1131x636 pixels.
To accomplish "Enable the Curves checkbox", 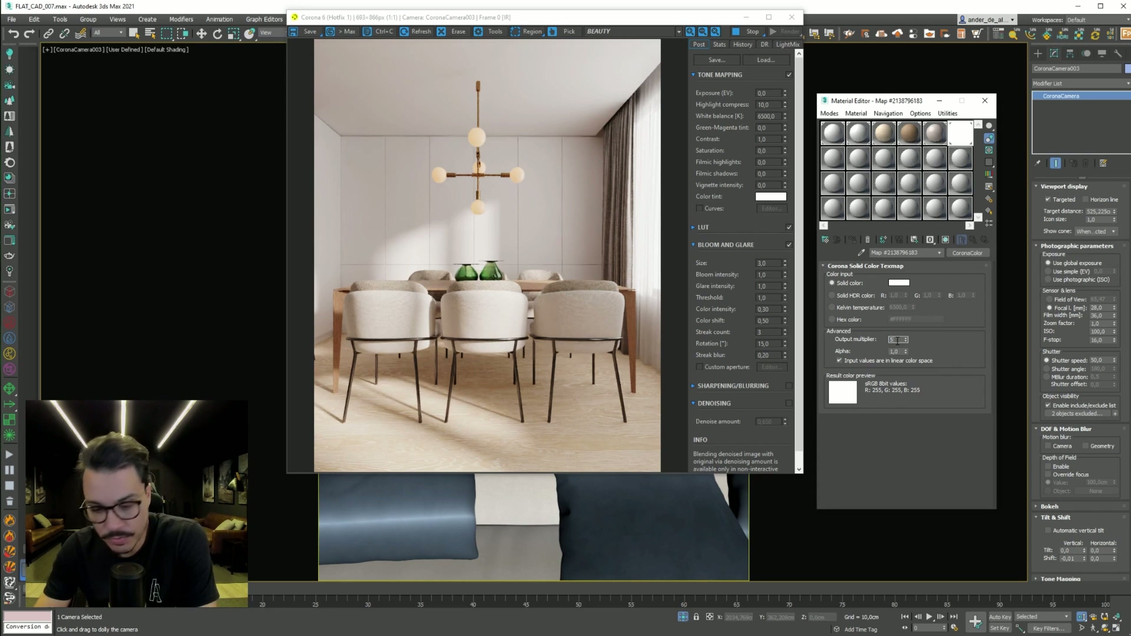I will (699, 208).
